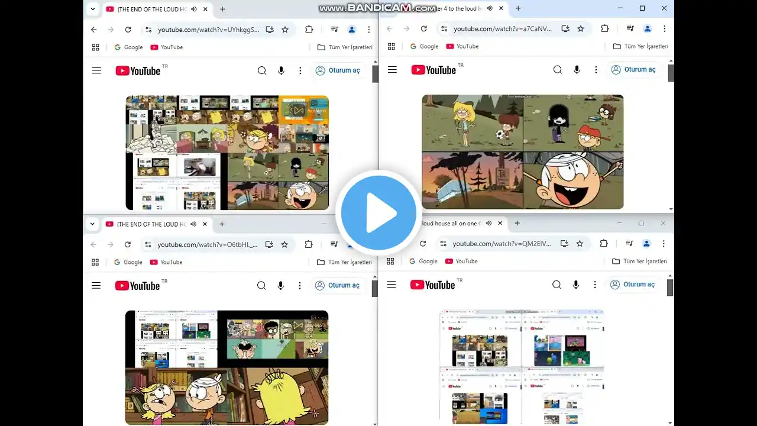Open YouTube guide menu in the UYhkggS window
The height and width of the screenshot is (426, 757).
[x=96, y=71]
